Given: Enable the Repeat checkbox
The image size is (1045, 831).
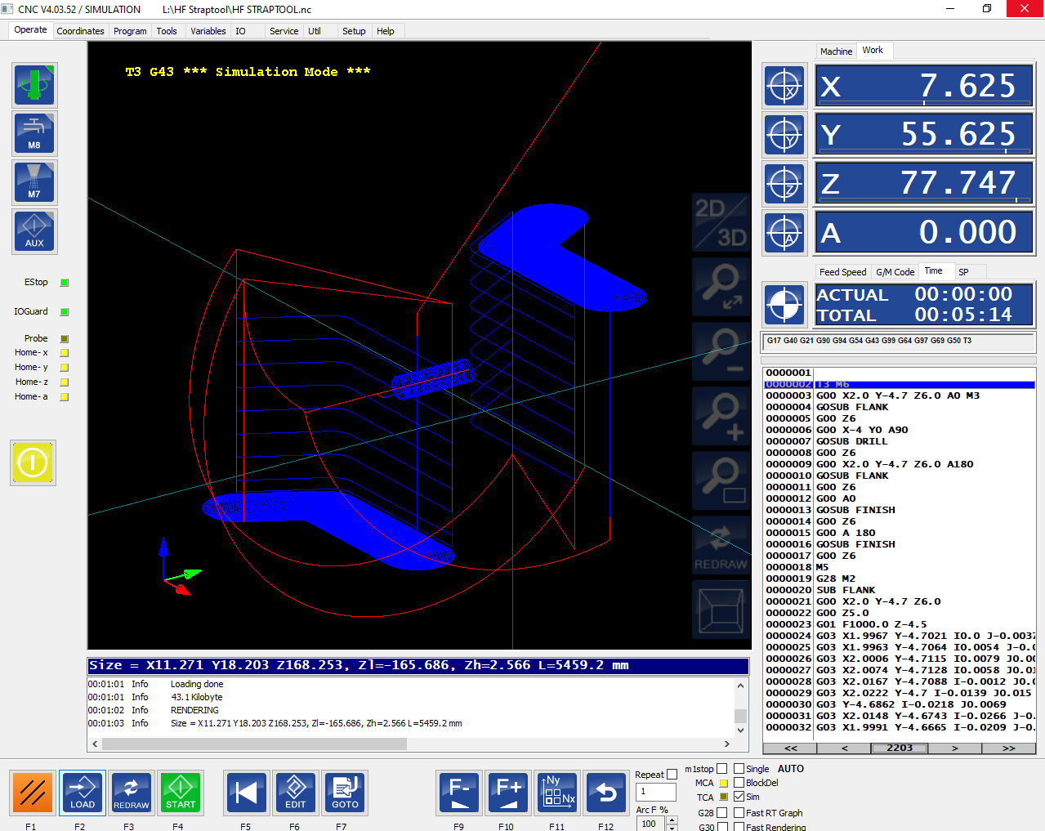Looking at the screenshot, I should click(x=672, y=775).
